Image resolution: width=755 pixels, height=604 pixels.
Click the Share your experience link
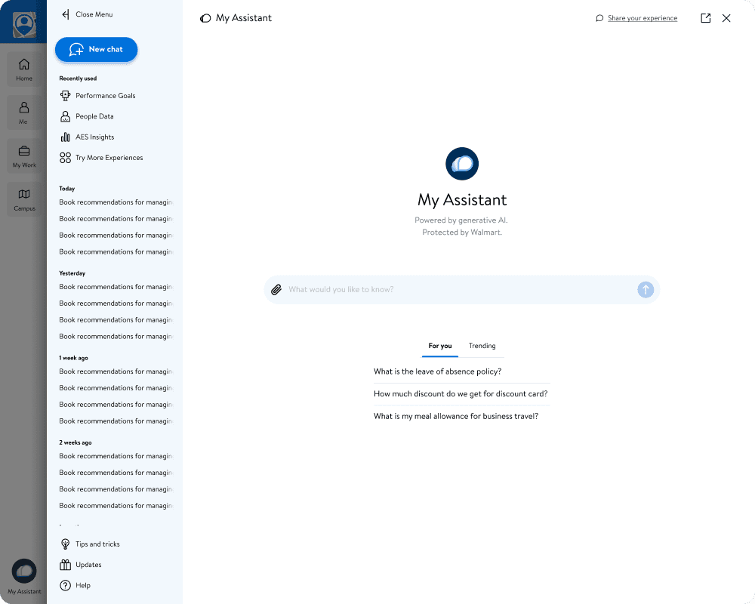(643, 18)
